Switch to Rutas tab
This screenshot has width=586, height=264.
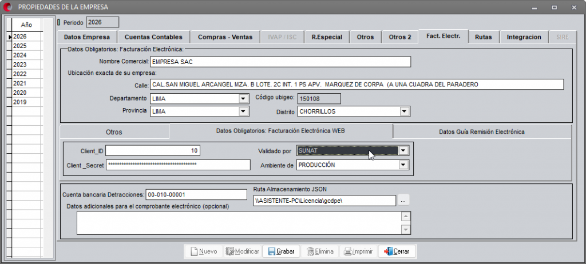(483, 37)
